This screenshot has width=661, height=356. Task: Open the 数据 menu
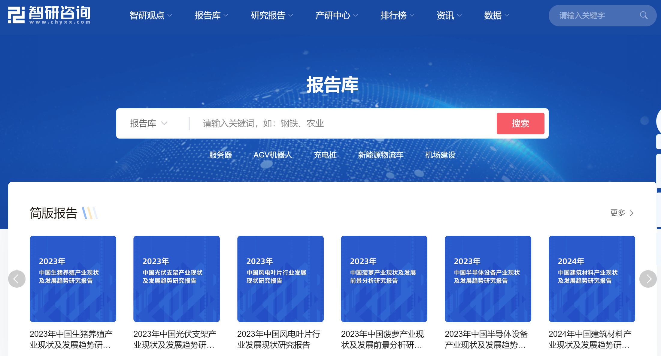(497, 15)
